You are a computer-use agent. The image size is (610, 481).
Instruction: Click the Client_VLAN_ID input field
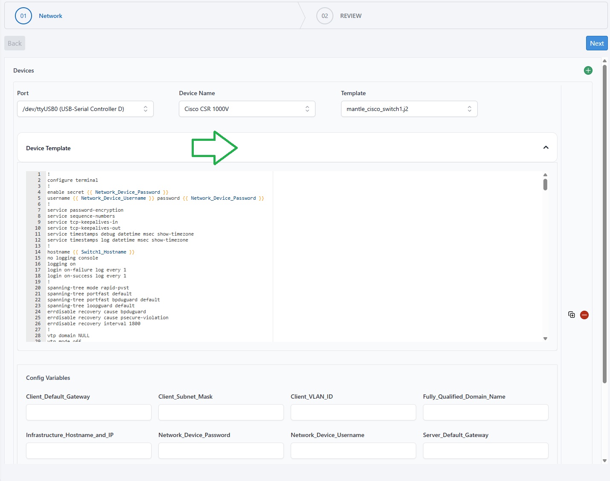[353, 412]
